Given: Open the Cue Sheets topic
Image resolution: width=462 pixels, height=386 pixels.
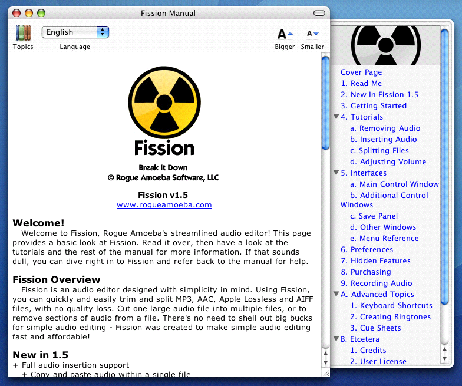Looking at the screenshot, I should pos(375,328).
